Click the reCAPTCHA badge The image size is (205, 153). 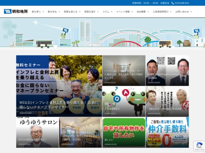199,146
